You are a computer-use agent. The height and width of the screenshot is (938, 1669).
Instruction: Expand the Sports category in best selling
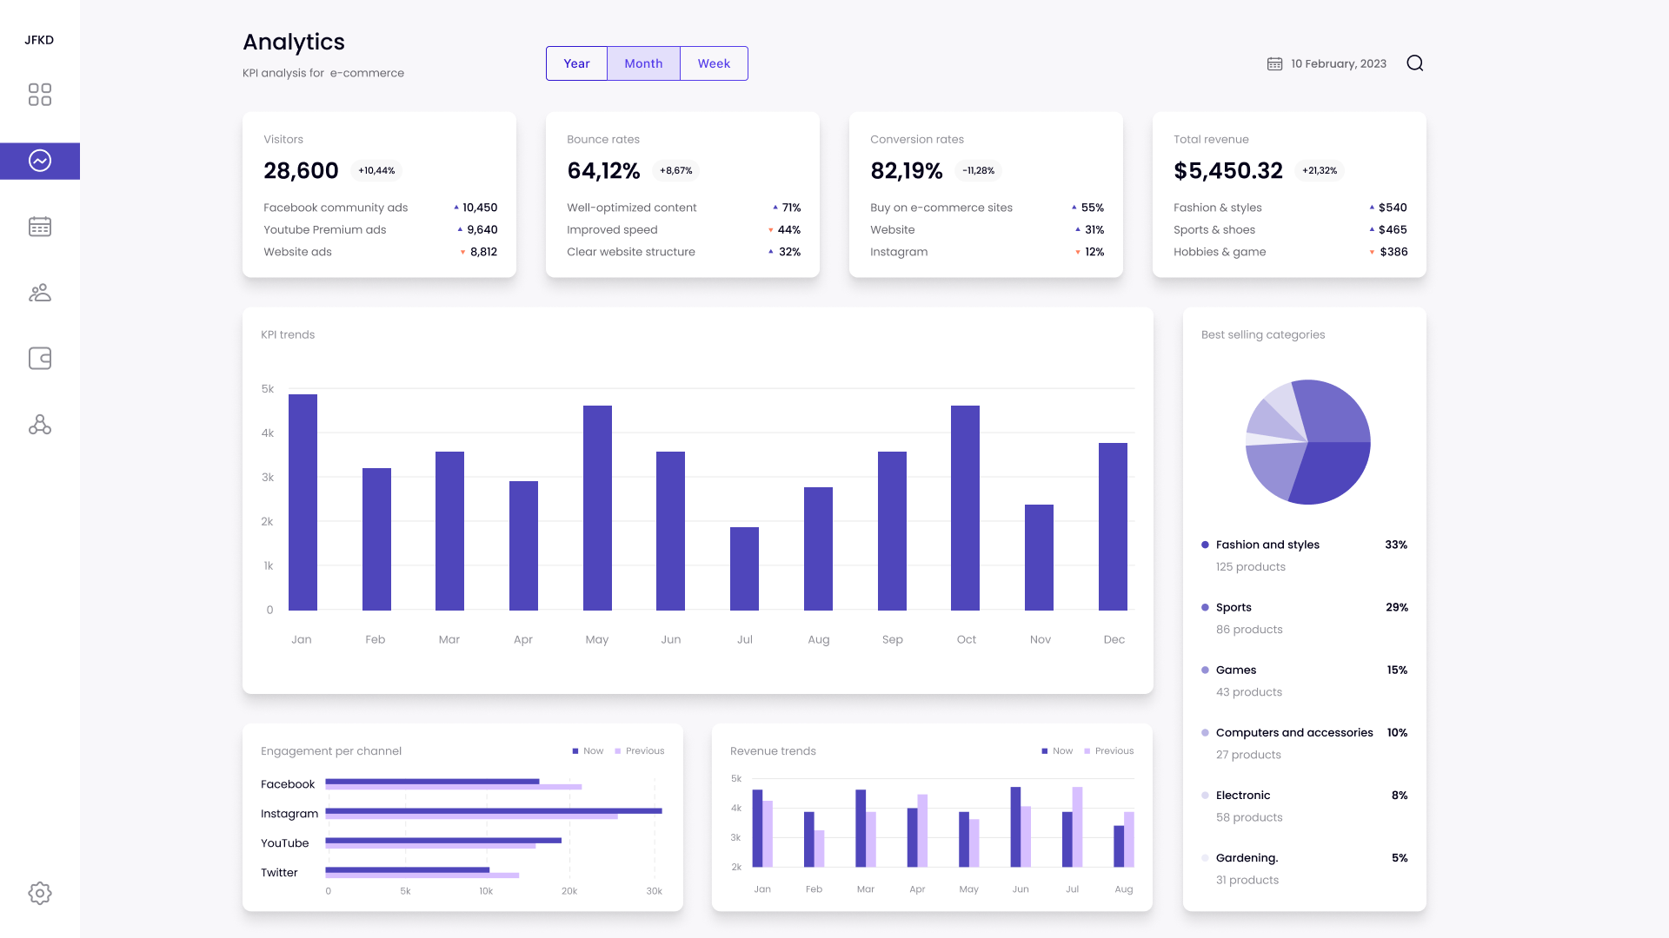[x=1233, y=607]
